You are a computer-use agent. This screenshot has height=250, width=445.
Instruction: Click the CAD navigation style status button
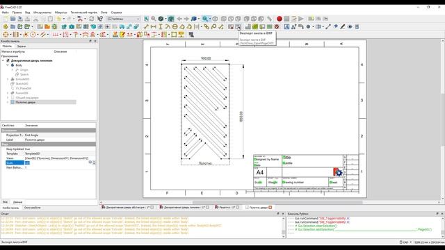click(405, 242)
